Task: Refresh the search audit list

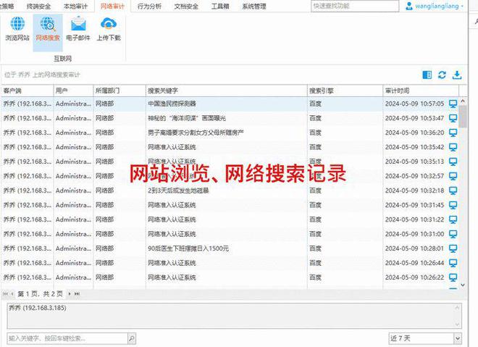Action: point(442,75)
